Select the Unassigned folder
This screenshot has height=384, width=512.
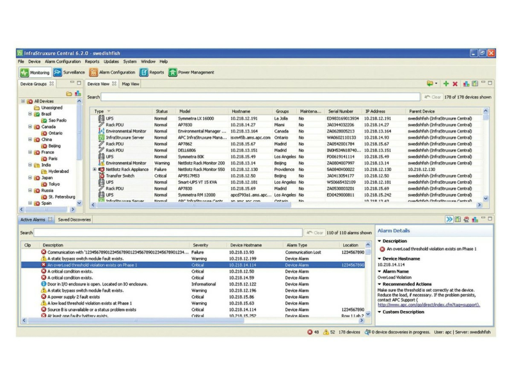pyautogui.click(x=48, y=108)
